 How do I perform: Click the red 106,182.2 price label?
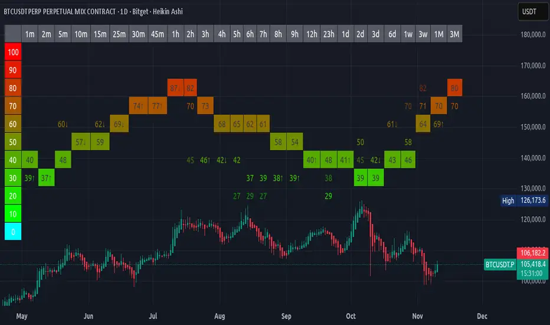click(533, 253)
